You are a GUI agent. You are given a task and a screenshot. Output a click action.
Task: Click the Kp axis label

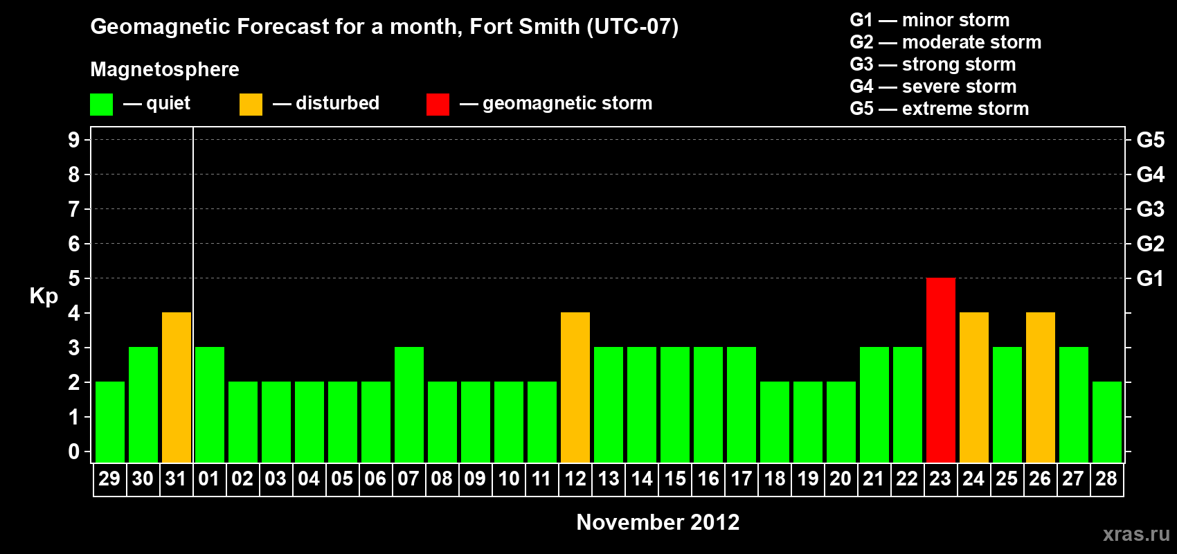pyautogui.click(x=44, y=296)
